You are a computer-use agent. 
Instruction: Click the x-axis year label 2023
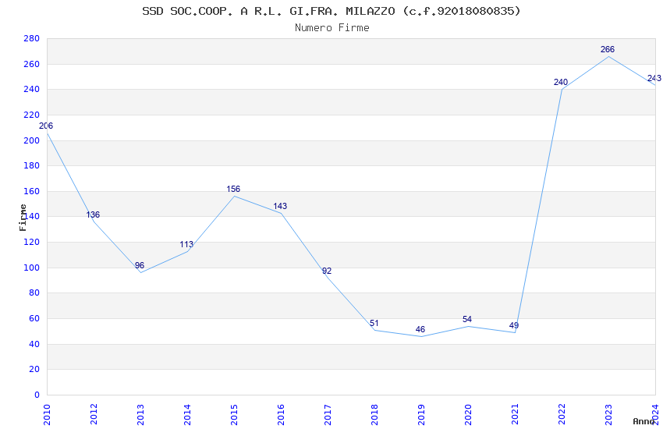tap(609, 415)
